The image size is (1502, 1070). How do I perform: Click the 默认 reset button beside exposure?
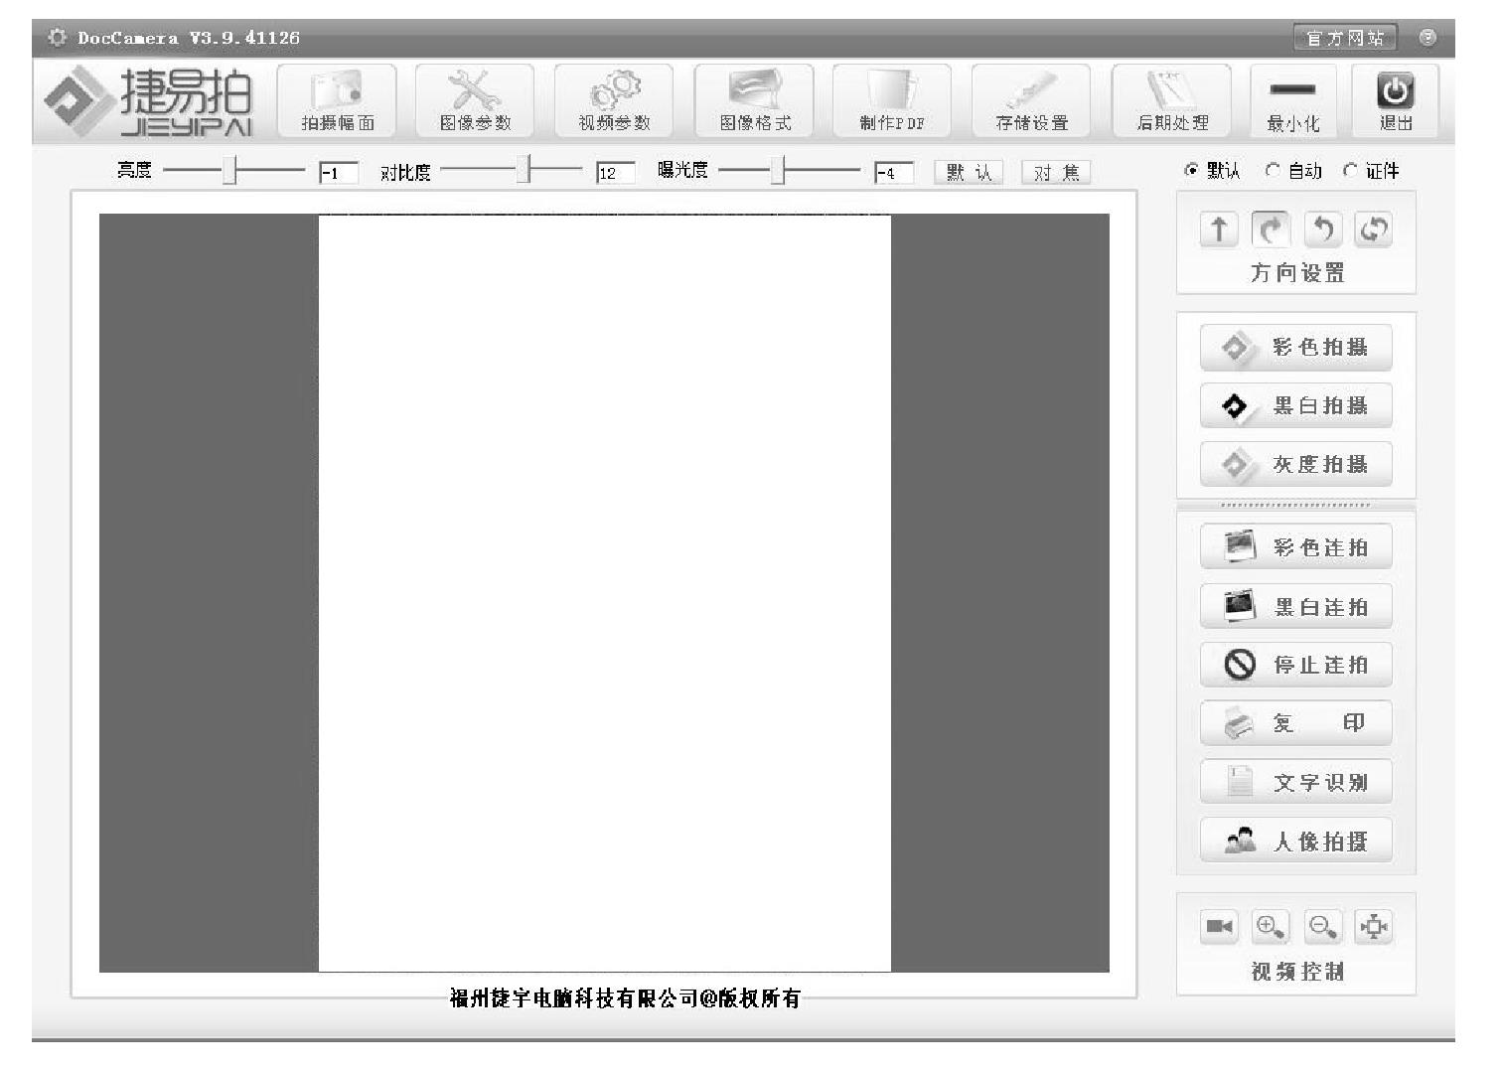pyautogui.click(x=969, y=173)
